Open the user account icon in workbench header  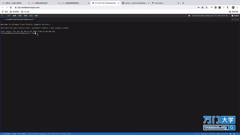232,16
